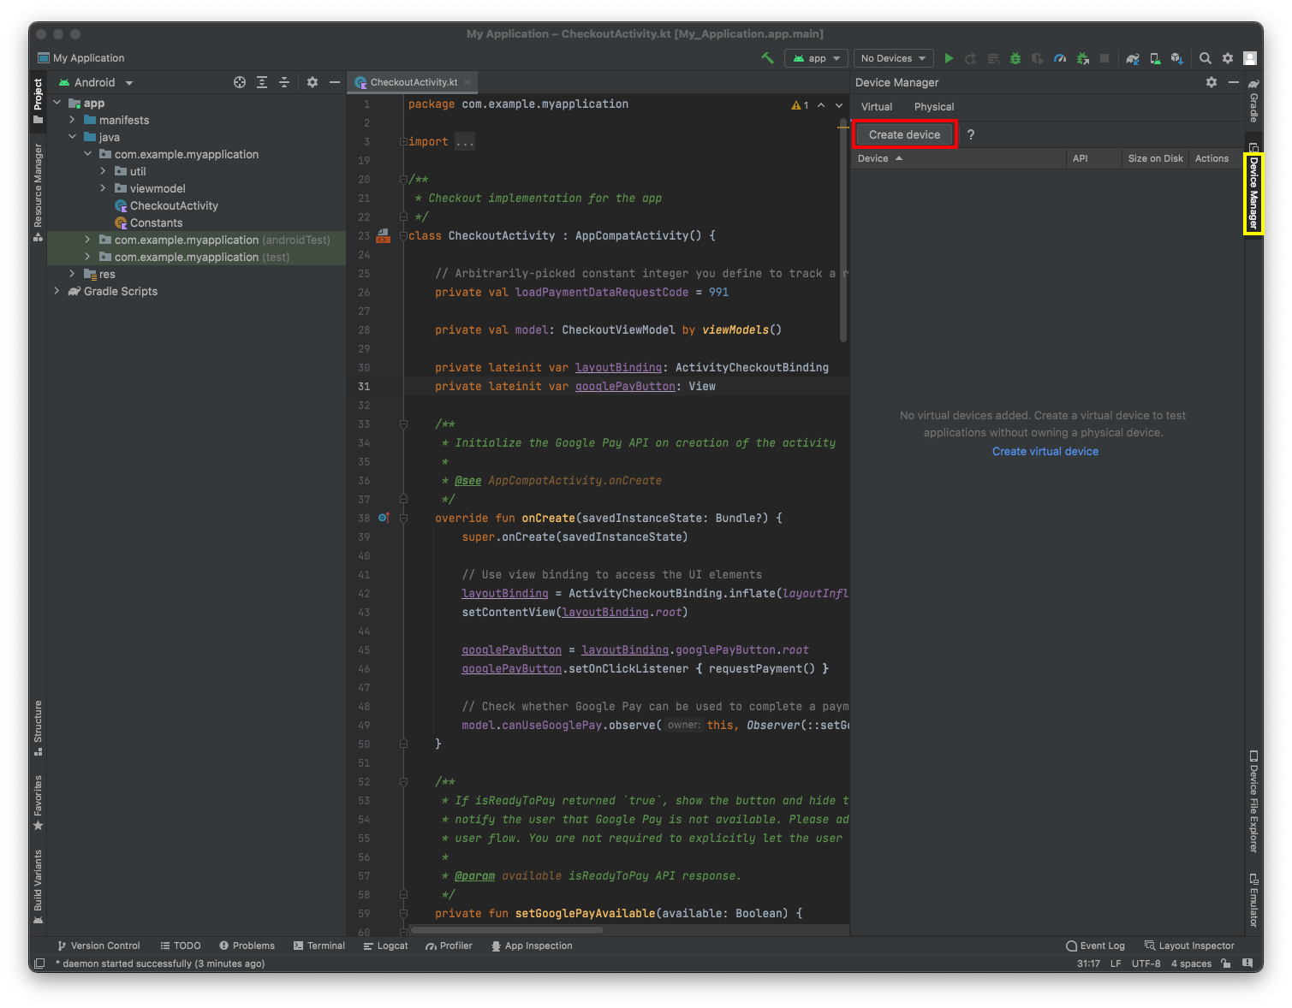The image size is (1292, 1008).
Task: Click the green hammer Make Project icon
Action: coord(767,58)
